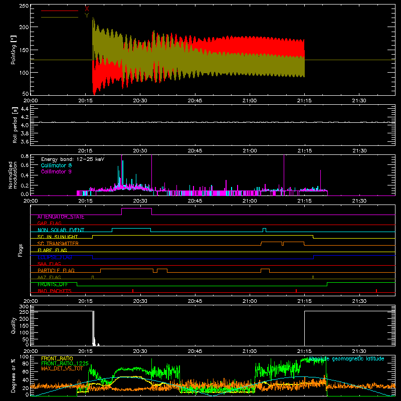
Task: Click the SAA_FLAG label
Action: [x=49, y=264]
